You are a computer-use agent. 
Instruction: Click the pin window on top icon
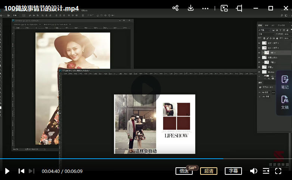pos(239,8)
